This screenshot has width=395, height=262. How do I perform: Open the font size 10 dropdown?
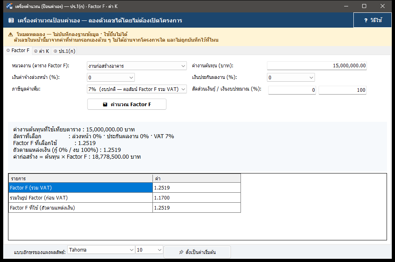point(149,250)
